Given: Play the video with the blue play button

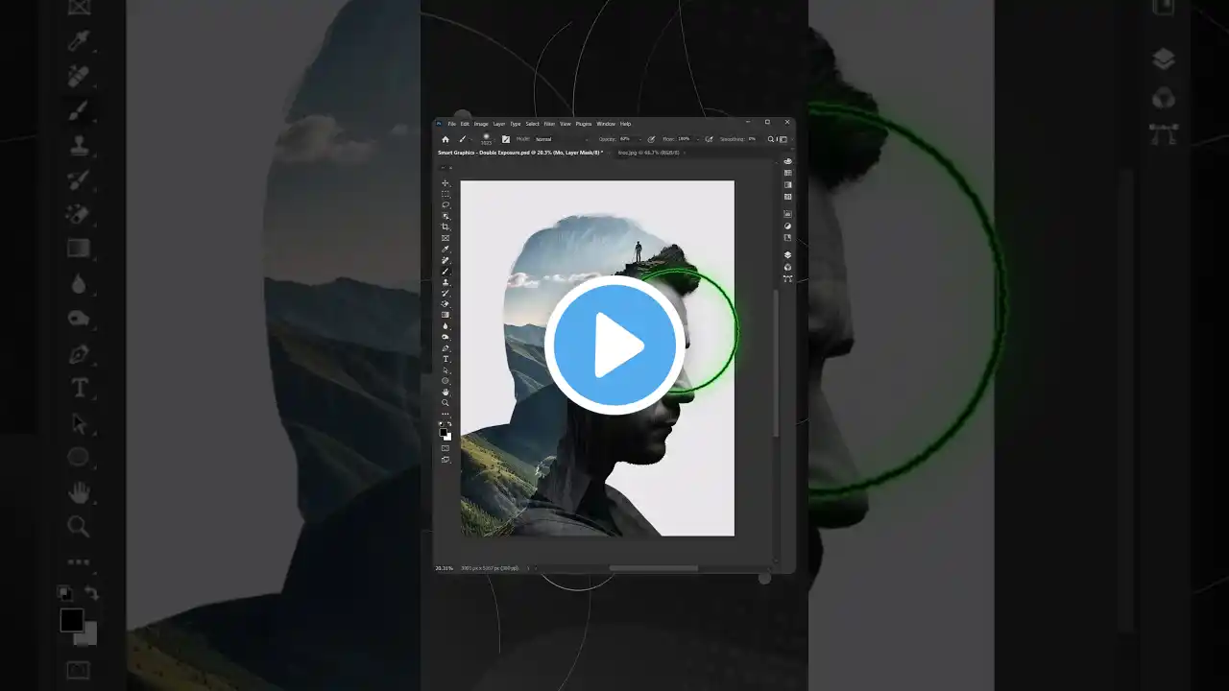Looking at the screenshot, I should coord(614,345).
